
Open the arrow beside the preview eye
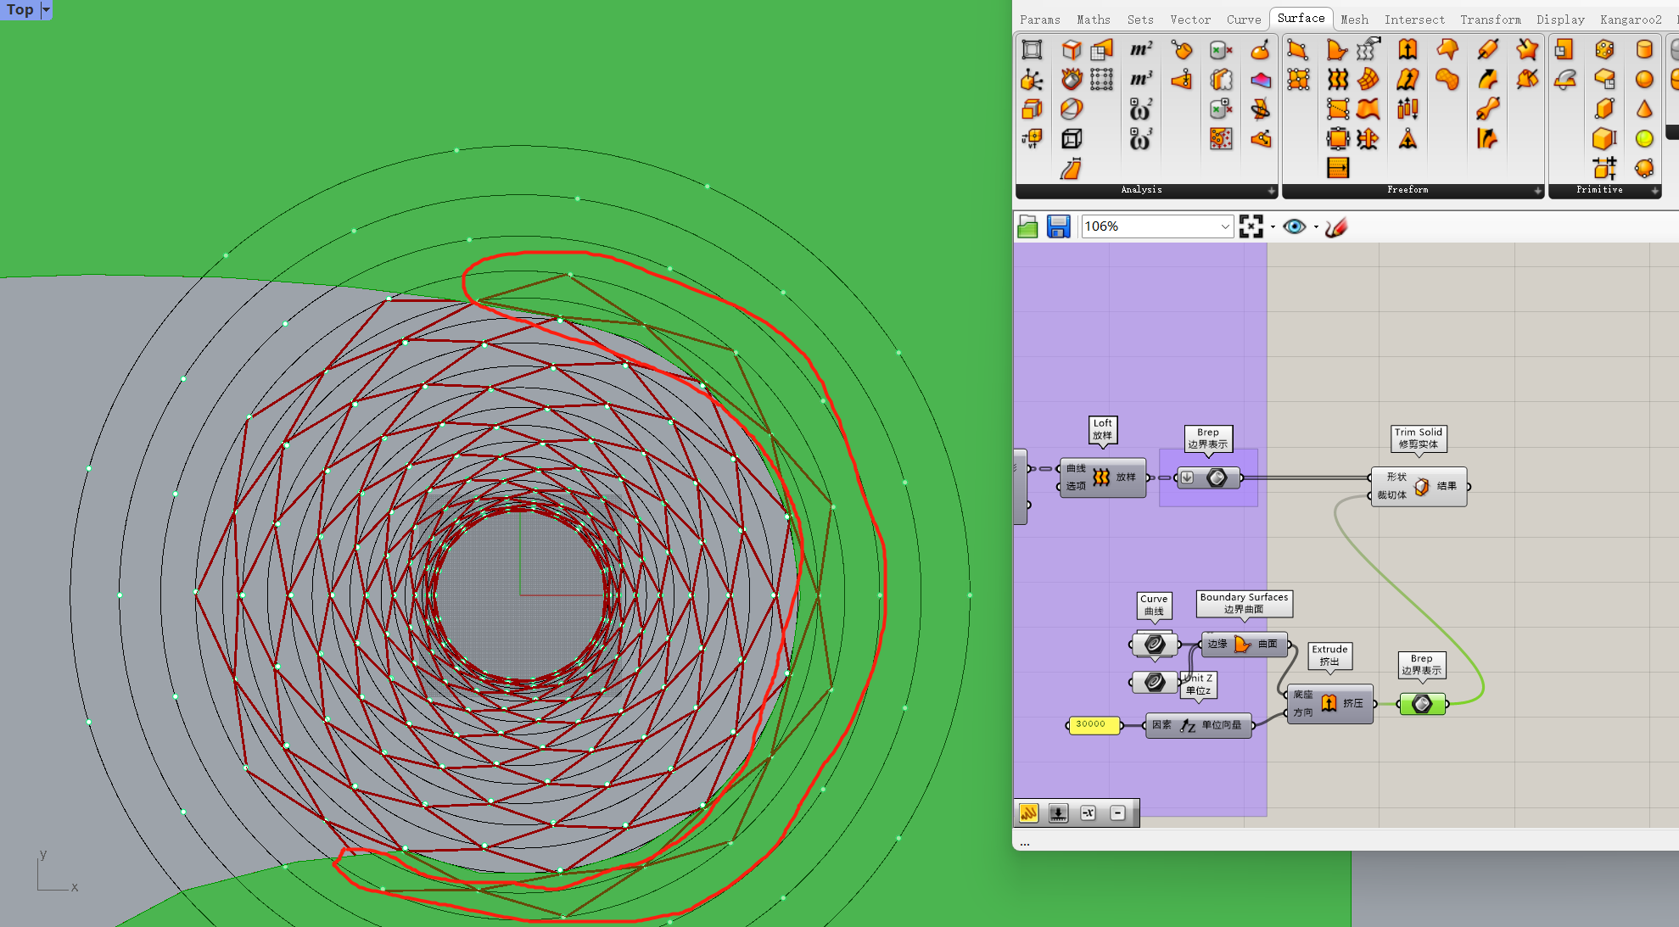[x=1316, y=227]
